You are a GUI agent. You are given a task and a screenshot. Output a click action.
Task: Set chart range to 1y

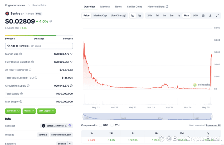coord(179,16)
